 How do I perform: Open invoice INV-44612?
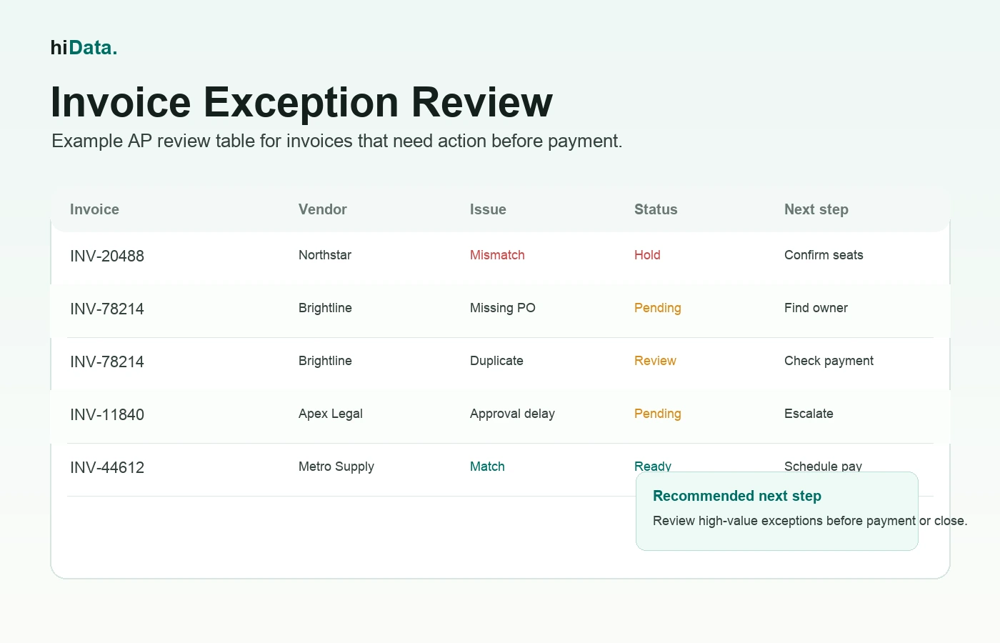pyautogui.click(x=107, y=467)
